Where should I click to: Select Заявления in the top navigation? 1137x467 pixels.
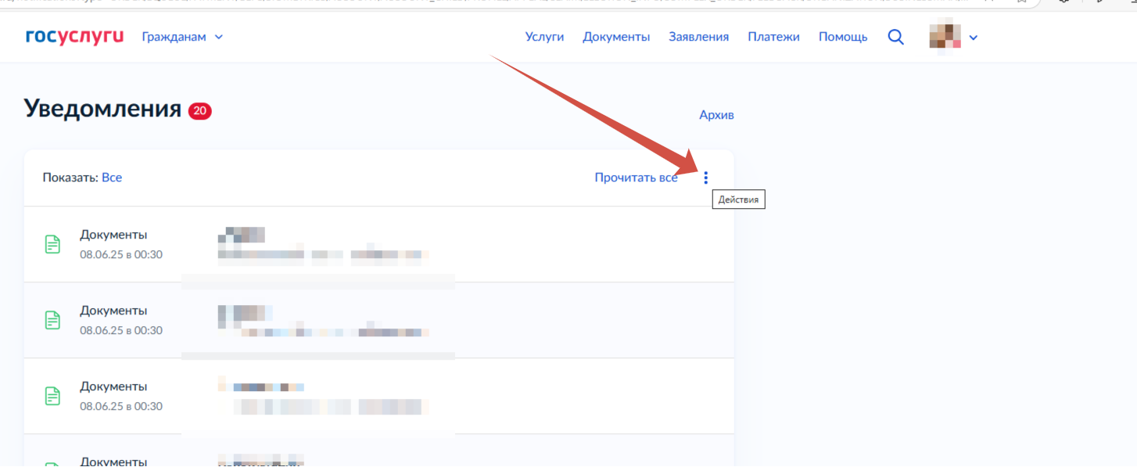coord(698,37)
